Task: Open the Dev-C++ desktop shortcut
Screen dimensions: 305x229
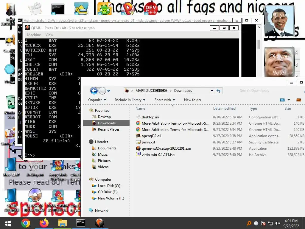Action: (x=151, y=9)
